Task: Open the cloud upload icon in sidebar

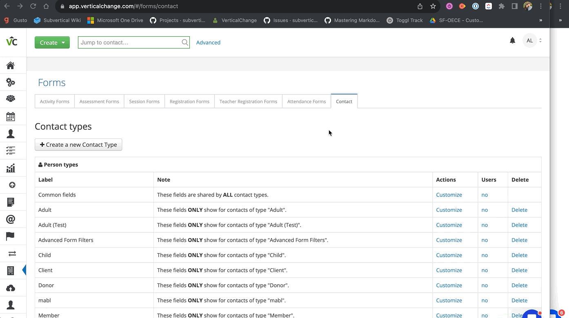Action: click(x=11, y=288)
